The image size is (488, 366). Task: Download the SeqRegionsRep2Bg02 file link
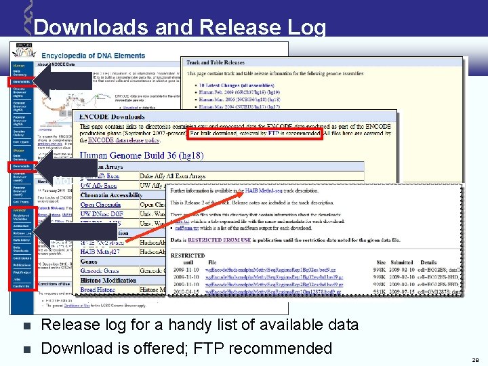coord(274,285)
